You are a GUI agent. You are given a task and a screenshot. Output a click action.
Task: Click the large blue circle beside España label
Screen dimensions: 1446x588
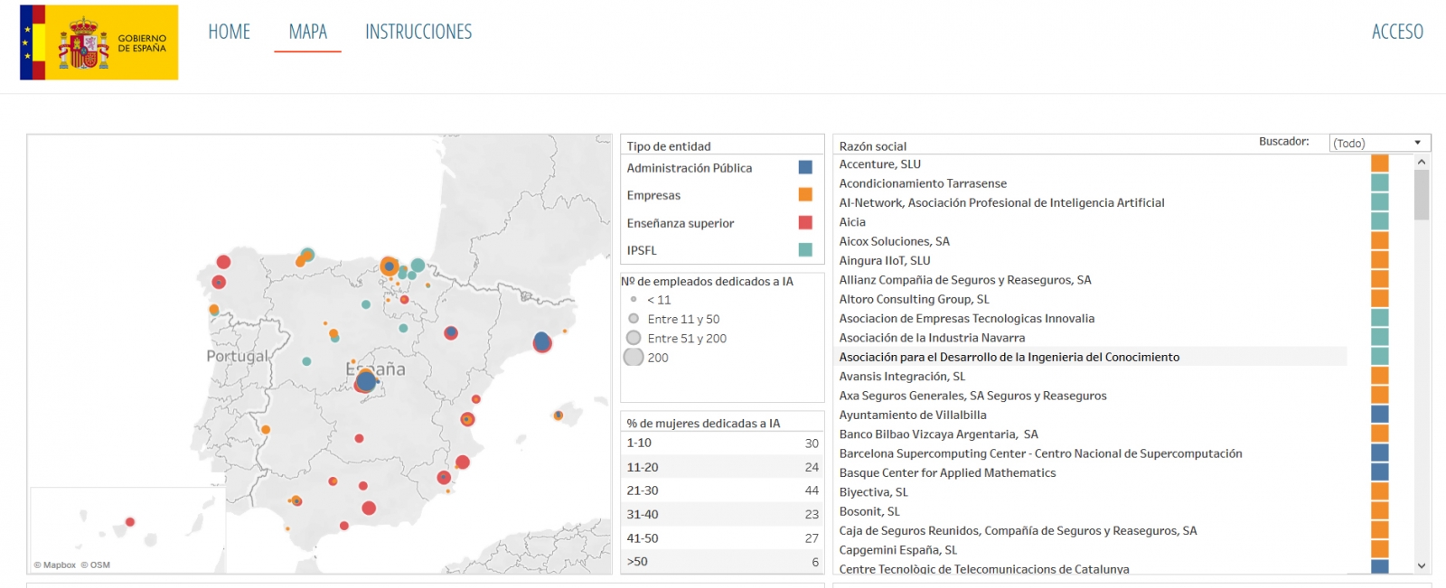tap(365, 381)
